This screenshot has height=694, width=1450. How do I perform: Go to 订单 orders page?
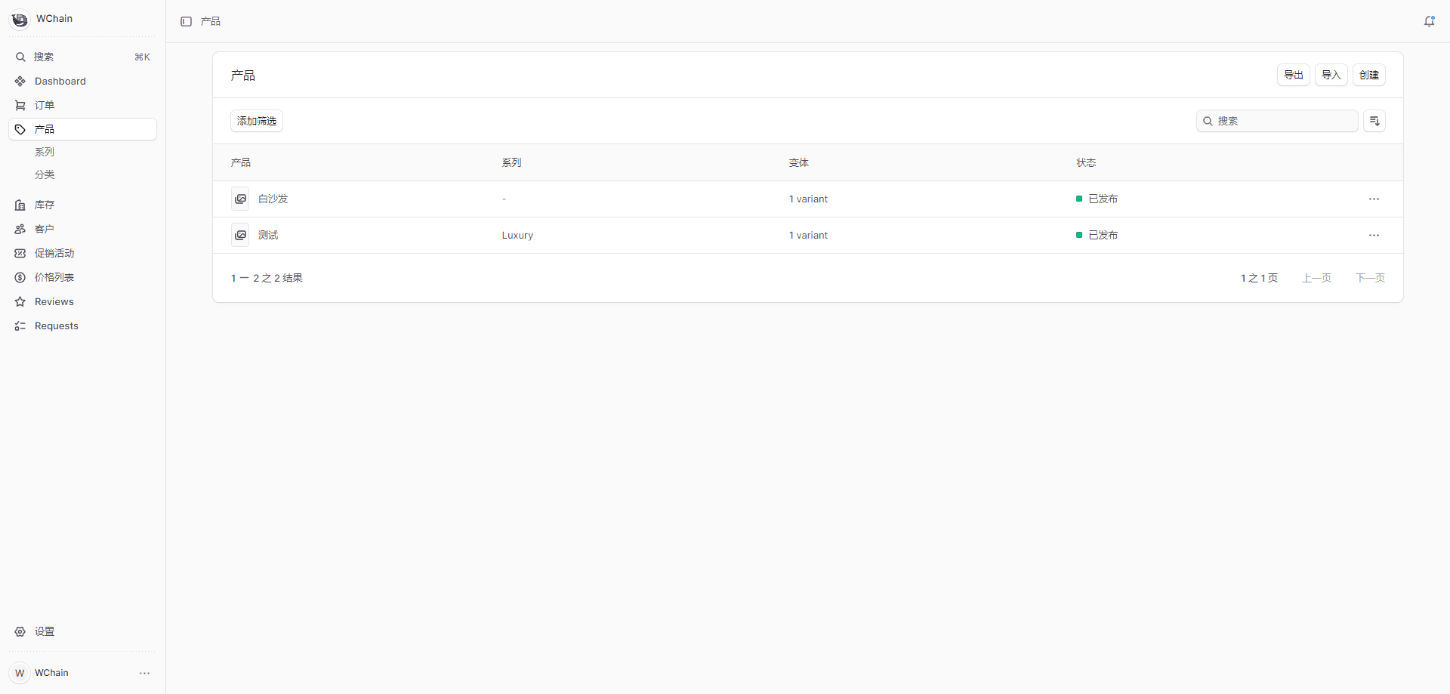45,106
